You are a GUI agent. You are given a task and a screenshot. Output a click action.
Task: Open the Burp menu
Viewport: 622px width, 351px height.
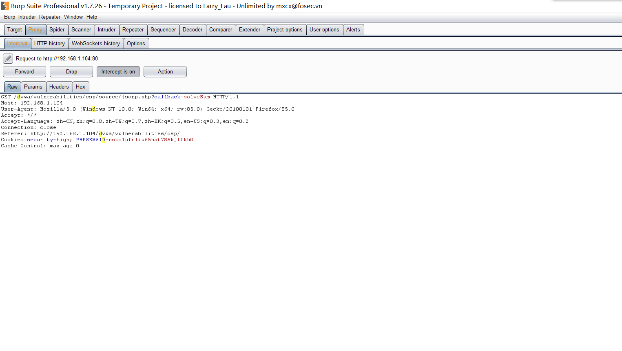click(9, 17)
